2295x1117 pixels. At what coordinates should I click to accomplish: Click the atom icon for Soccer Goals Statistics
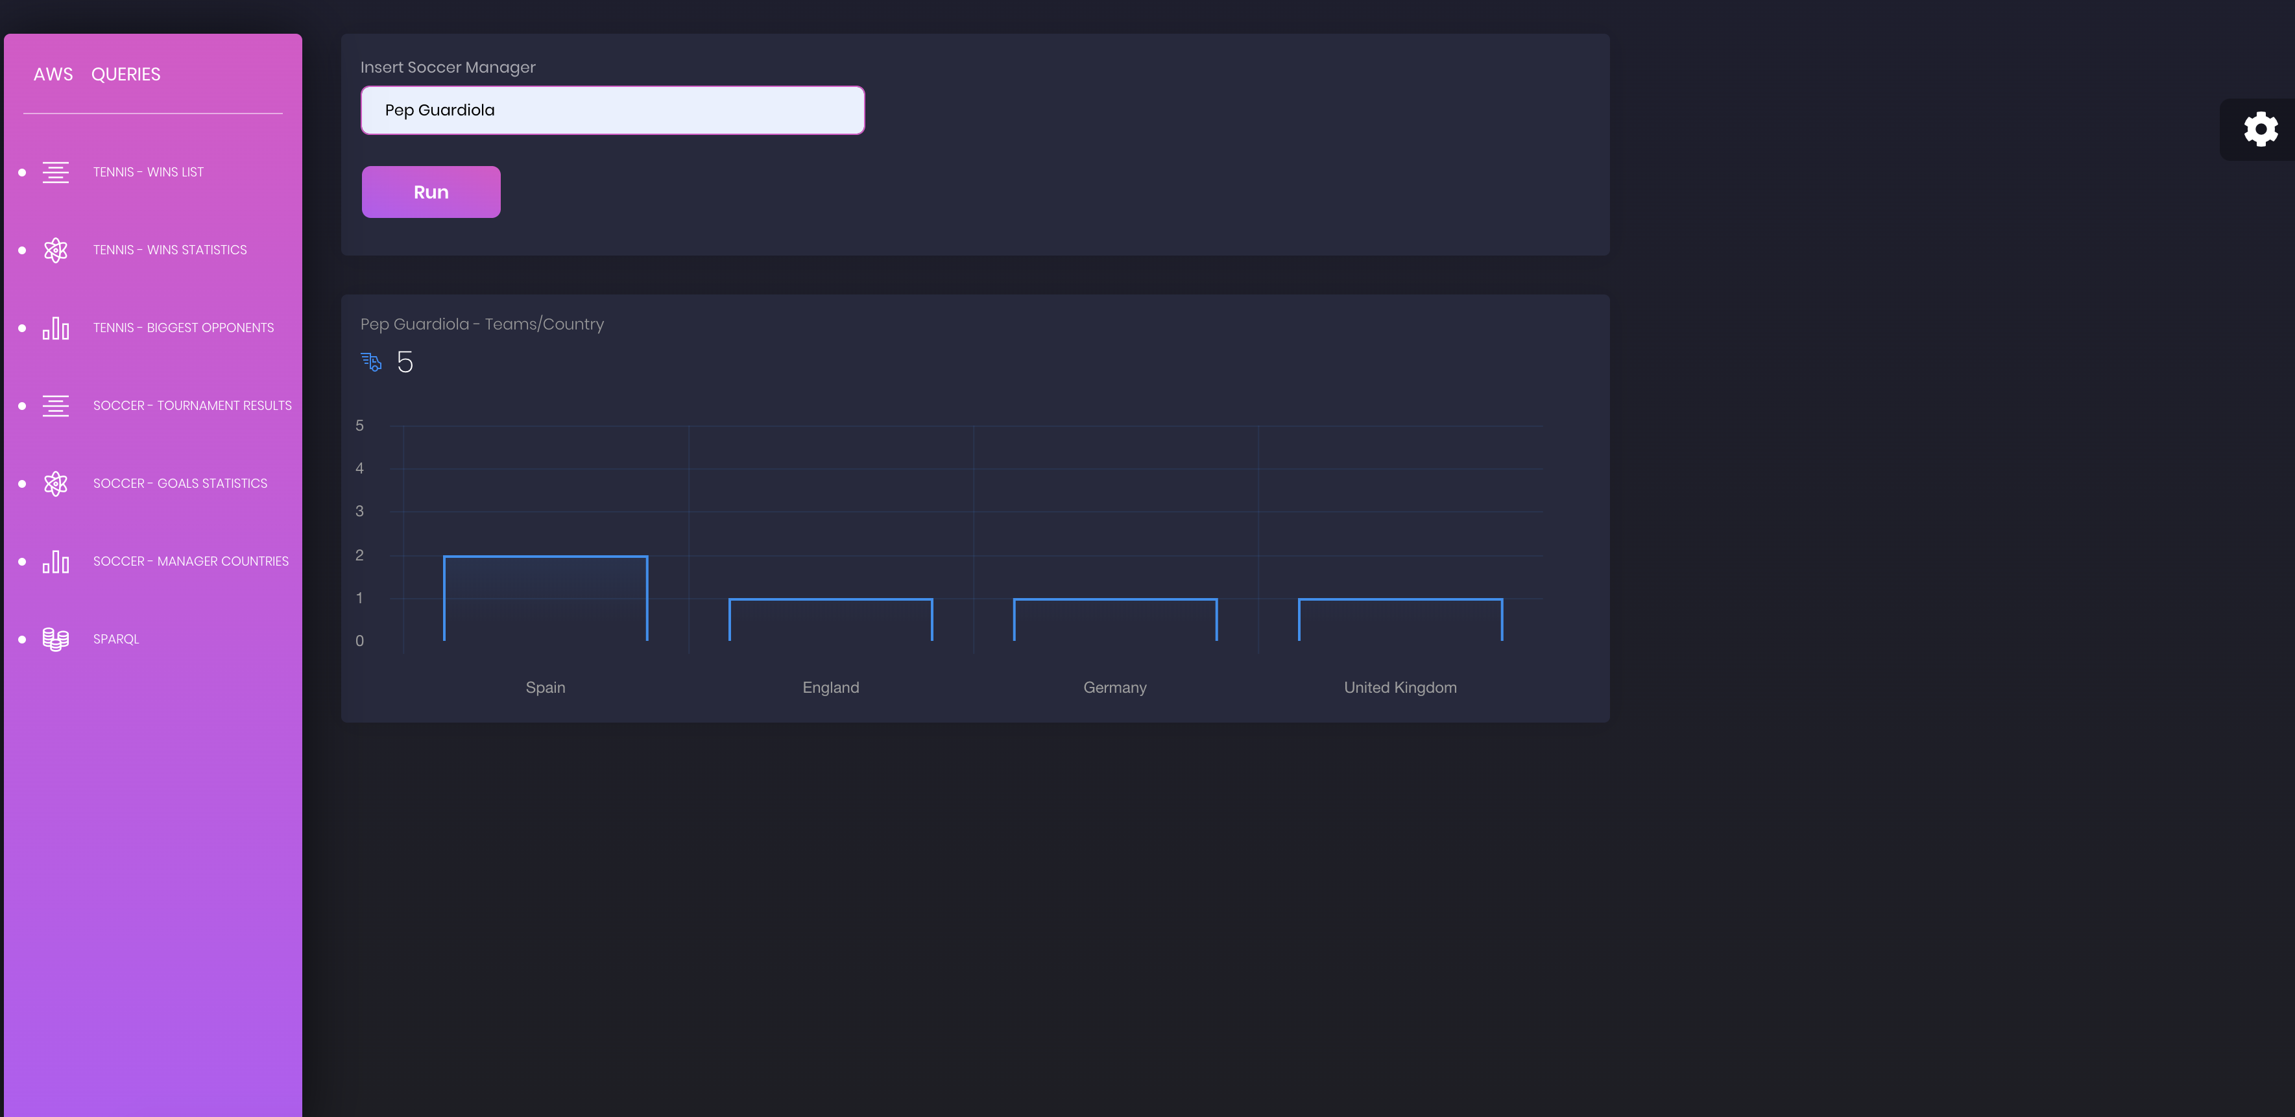pyautogui.click(x=55, y=484)
